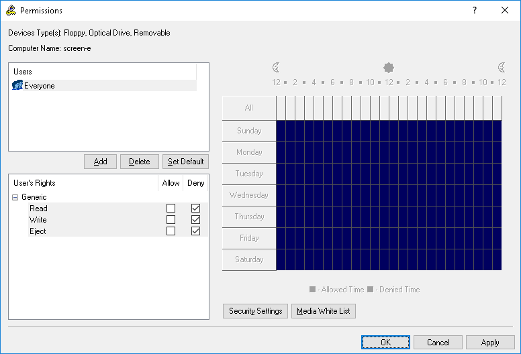This screenshot has width=521, height=354.
Task: Click the right moon midnight icon
Action: 502,68
